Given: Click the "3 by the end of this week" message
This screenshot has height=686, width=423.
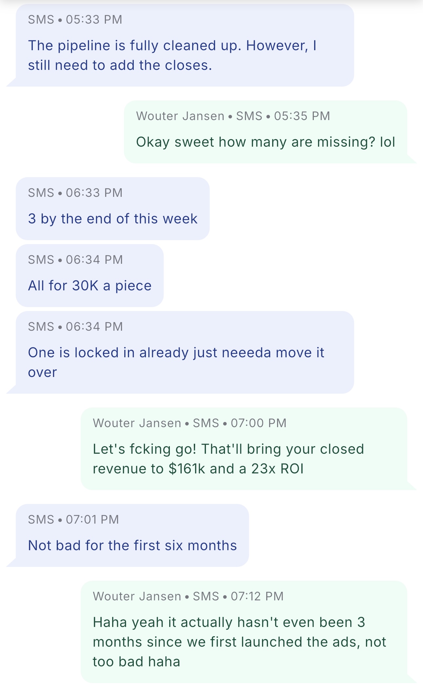Looking at the screenshot, I should coord(112,219).
